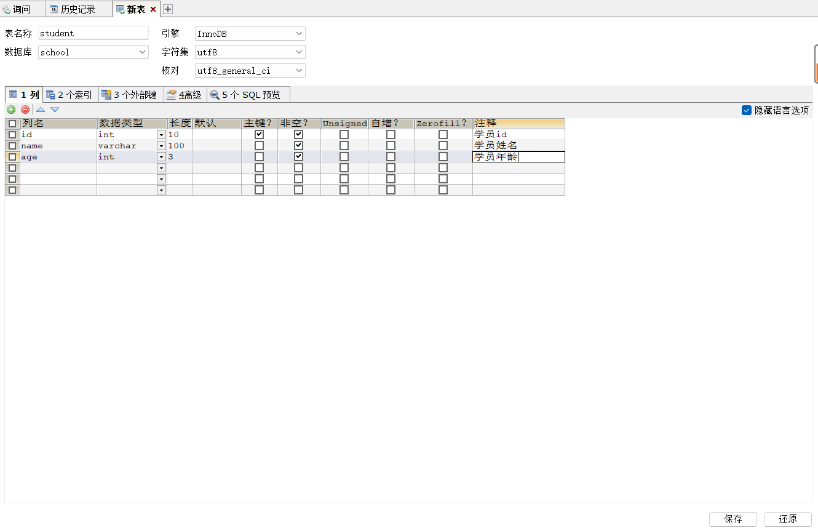Move column down with the arrow icon

click(55, 110)
